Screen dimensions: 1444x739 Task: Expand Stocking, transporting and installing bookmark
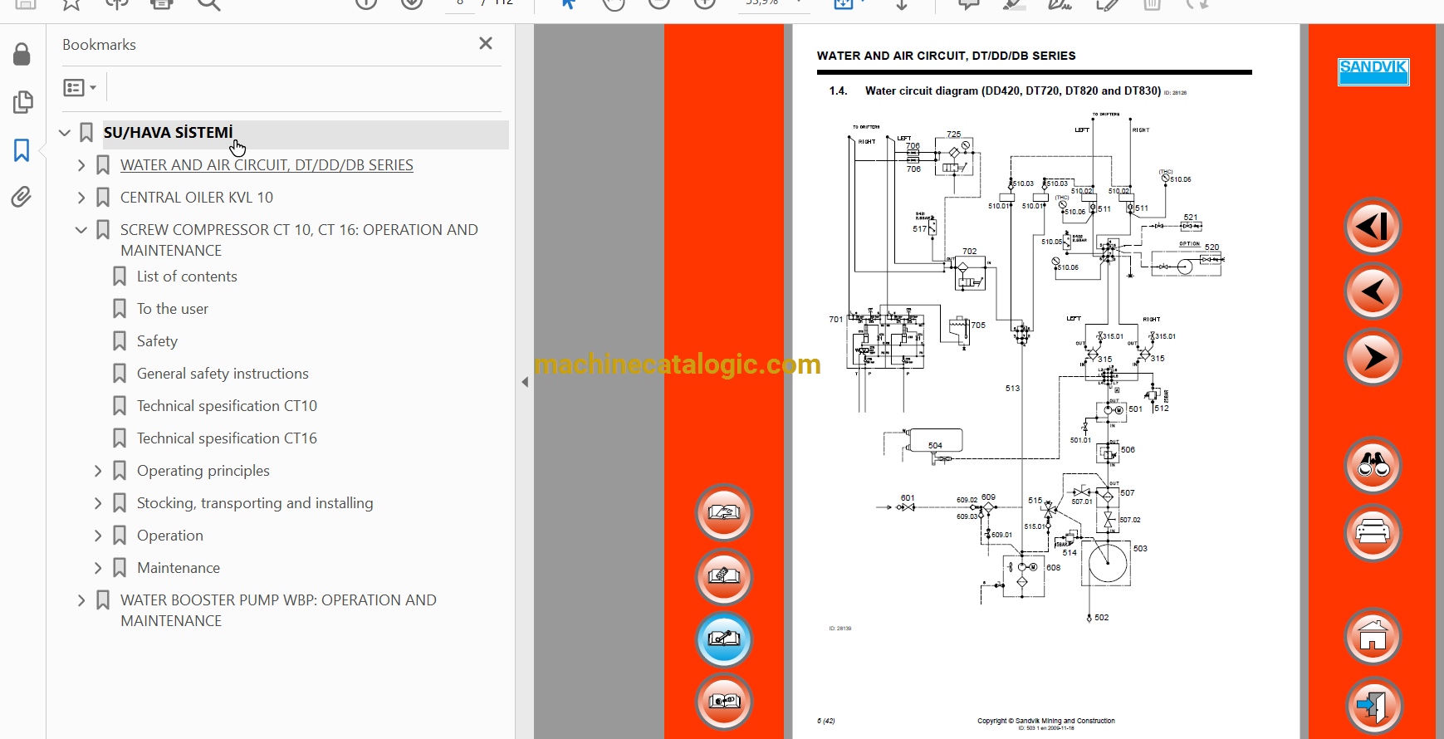coord(98,503)
